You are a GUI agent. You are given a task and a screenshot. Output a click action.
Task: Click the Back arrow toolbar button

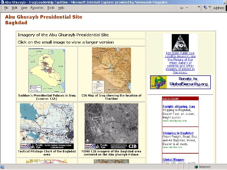click(x=182, y=8)
